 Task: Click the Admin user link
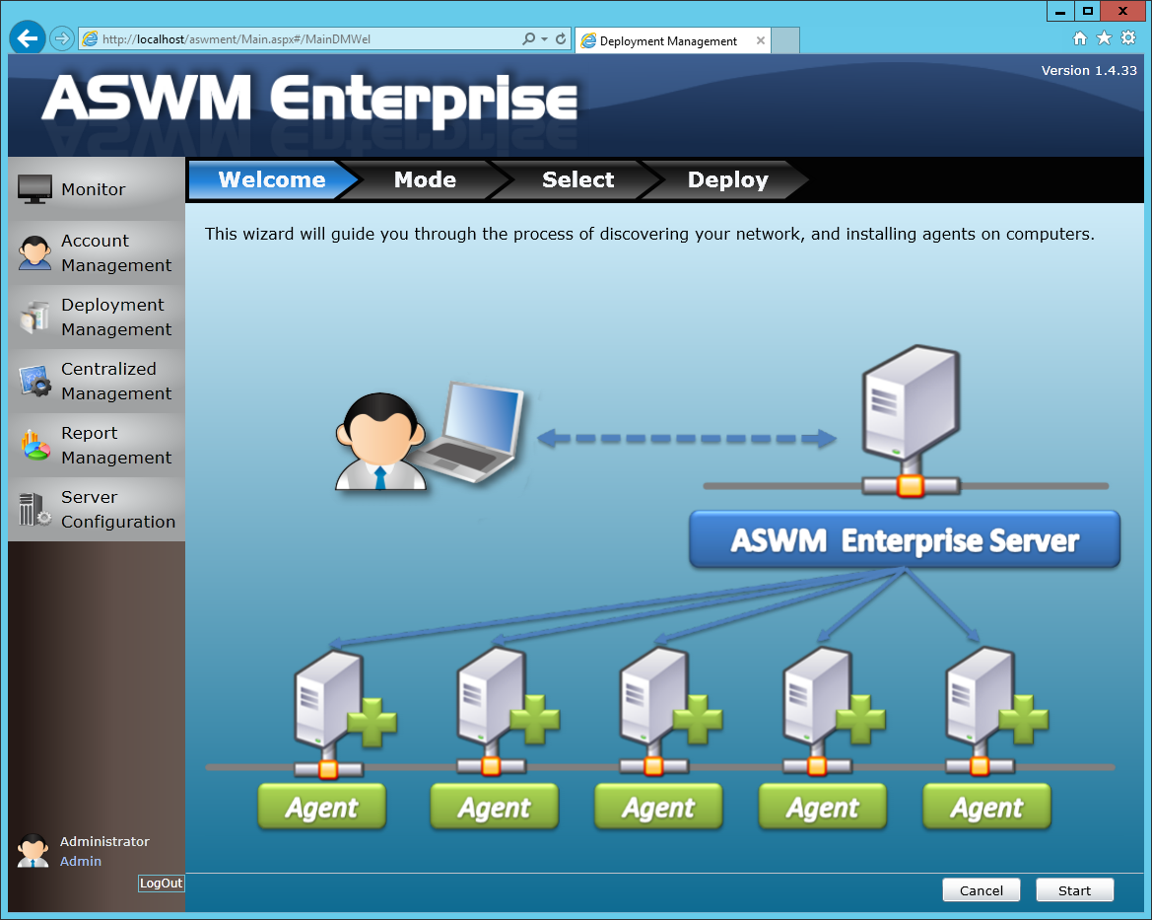coord(81,861)
